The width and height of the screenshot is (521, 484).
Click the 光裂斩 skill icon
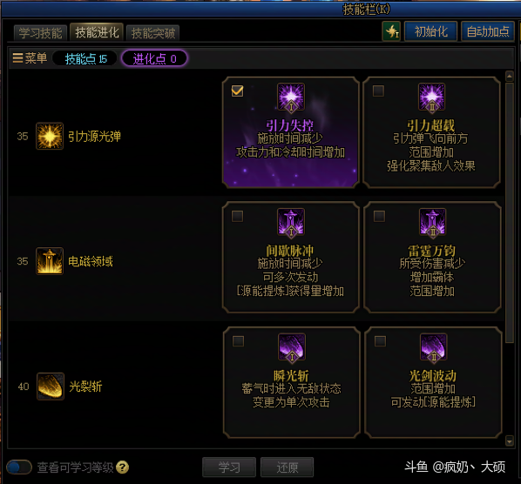[x=51, y=387]
